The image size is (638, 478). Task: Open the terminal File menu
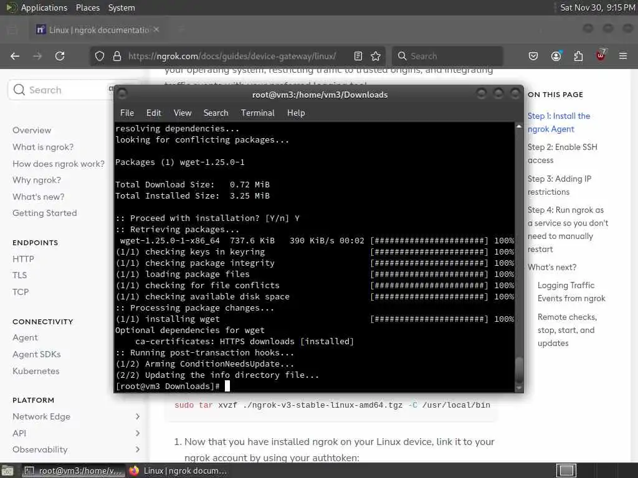click(127, 113)
